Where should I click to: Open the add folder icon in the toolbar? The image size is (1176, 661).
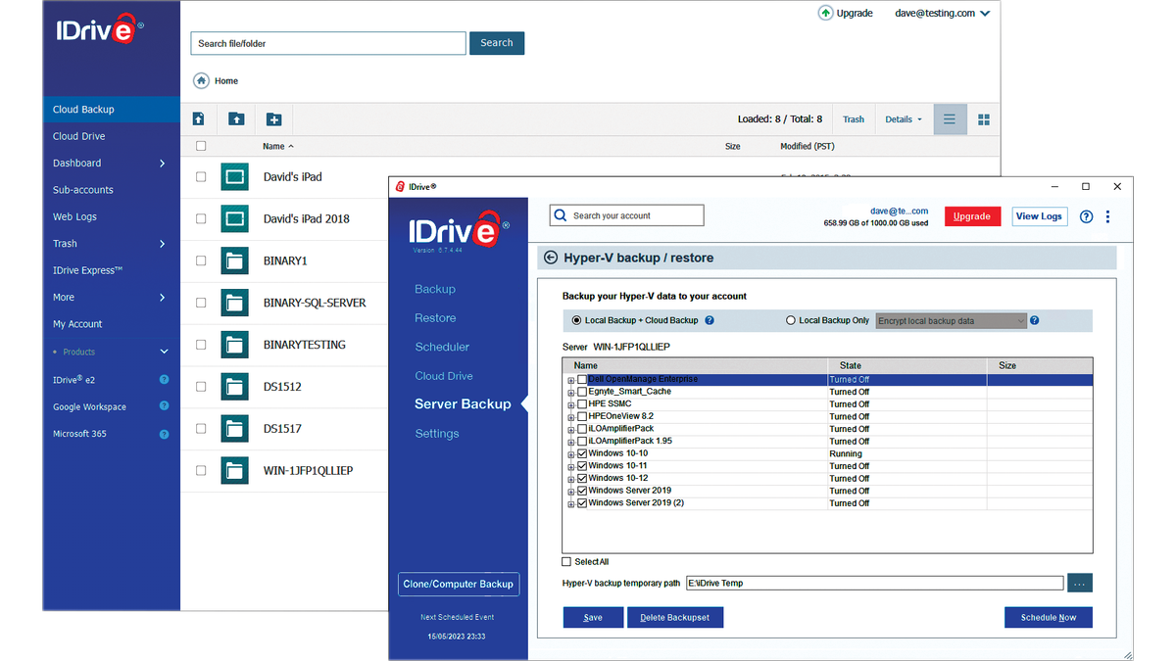tap(273, 118)
